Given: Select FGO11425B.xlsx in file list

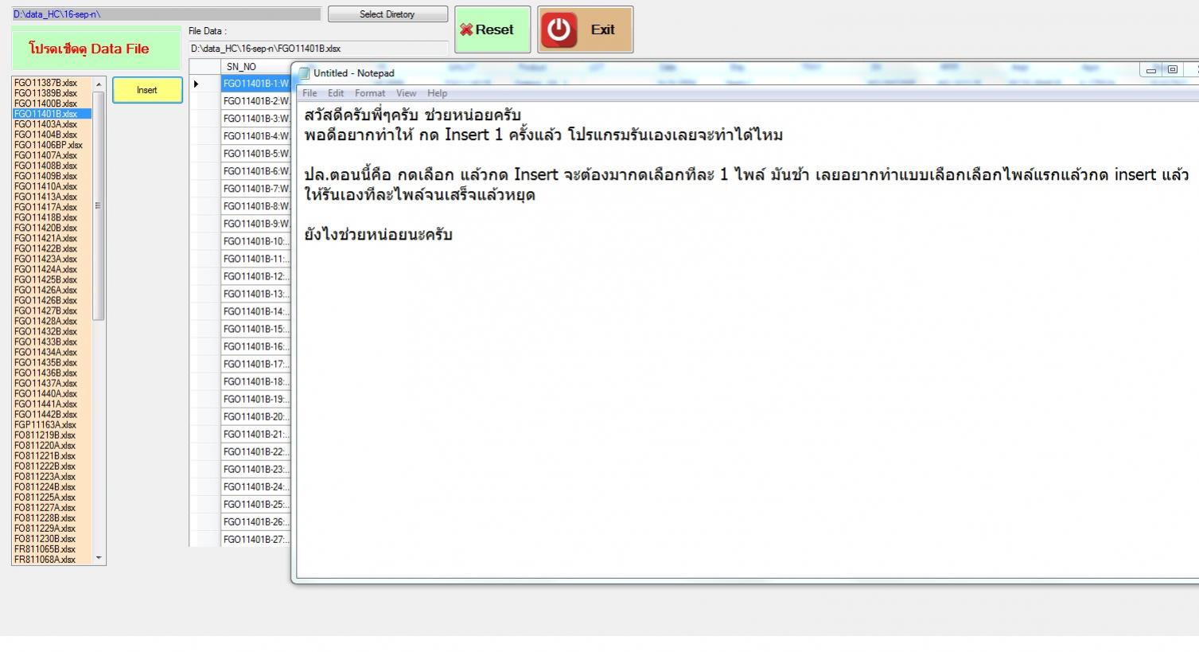Looking at the screenshot, I should [x=46, y=279].
